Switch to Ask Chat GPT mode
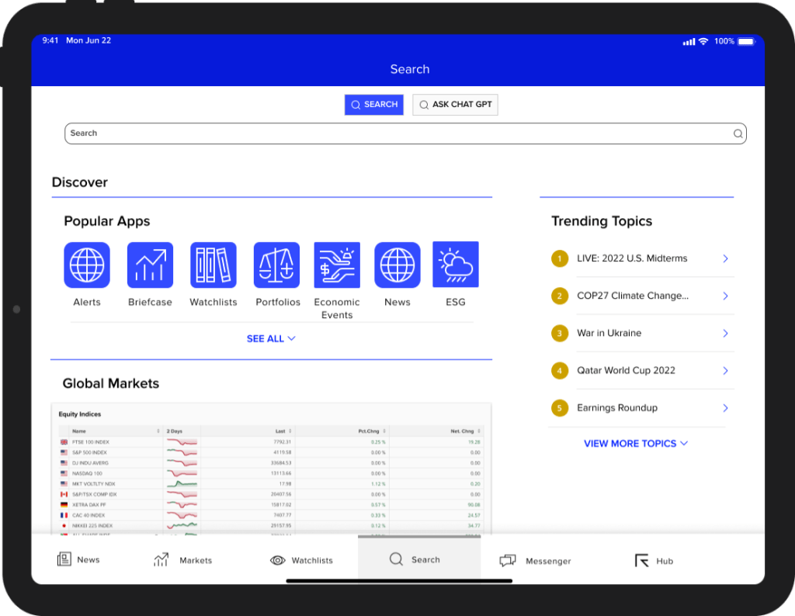The image size is (795, 616). [455, 105]
